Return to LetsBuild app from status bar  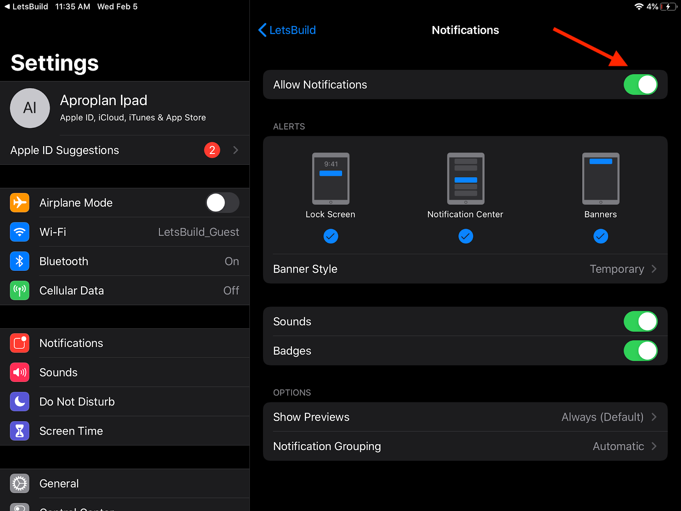point(26,7)
